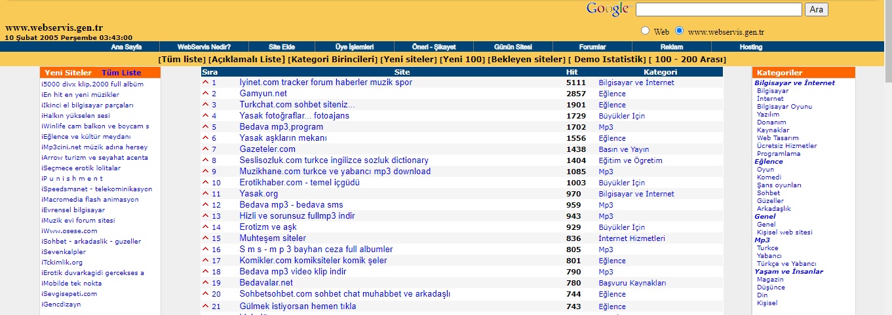Open Şans oyunları sidebar category
This screenshot has height=315, width=892.
[x=779, y=185]
